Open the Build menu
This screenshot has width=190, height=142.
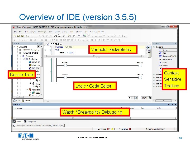[x=50, y=32]
